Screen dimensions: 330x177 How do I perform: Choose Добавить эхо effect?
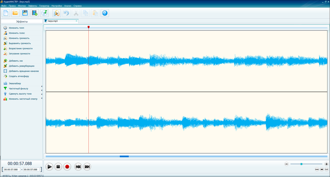click(16, 61)
